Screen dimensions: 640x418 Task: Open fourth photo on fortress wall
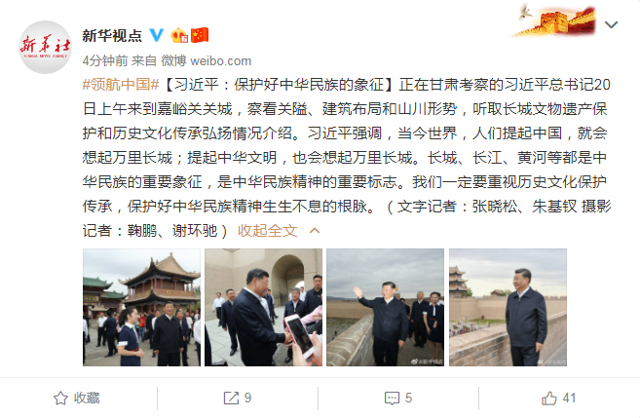pos(508,307)
